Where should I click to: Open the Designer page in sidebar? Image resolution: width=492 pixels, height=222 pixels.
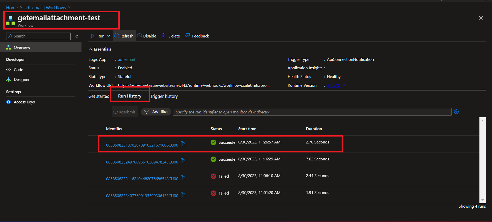tap(22, 80)
